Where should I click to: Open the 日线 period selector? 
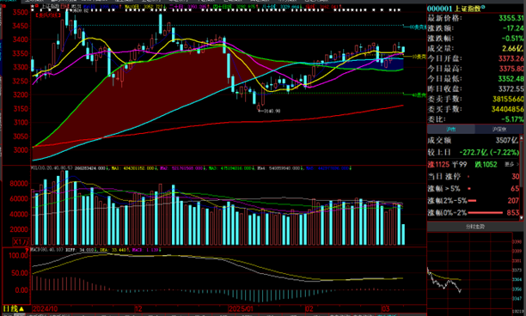[x=14, y=308]
